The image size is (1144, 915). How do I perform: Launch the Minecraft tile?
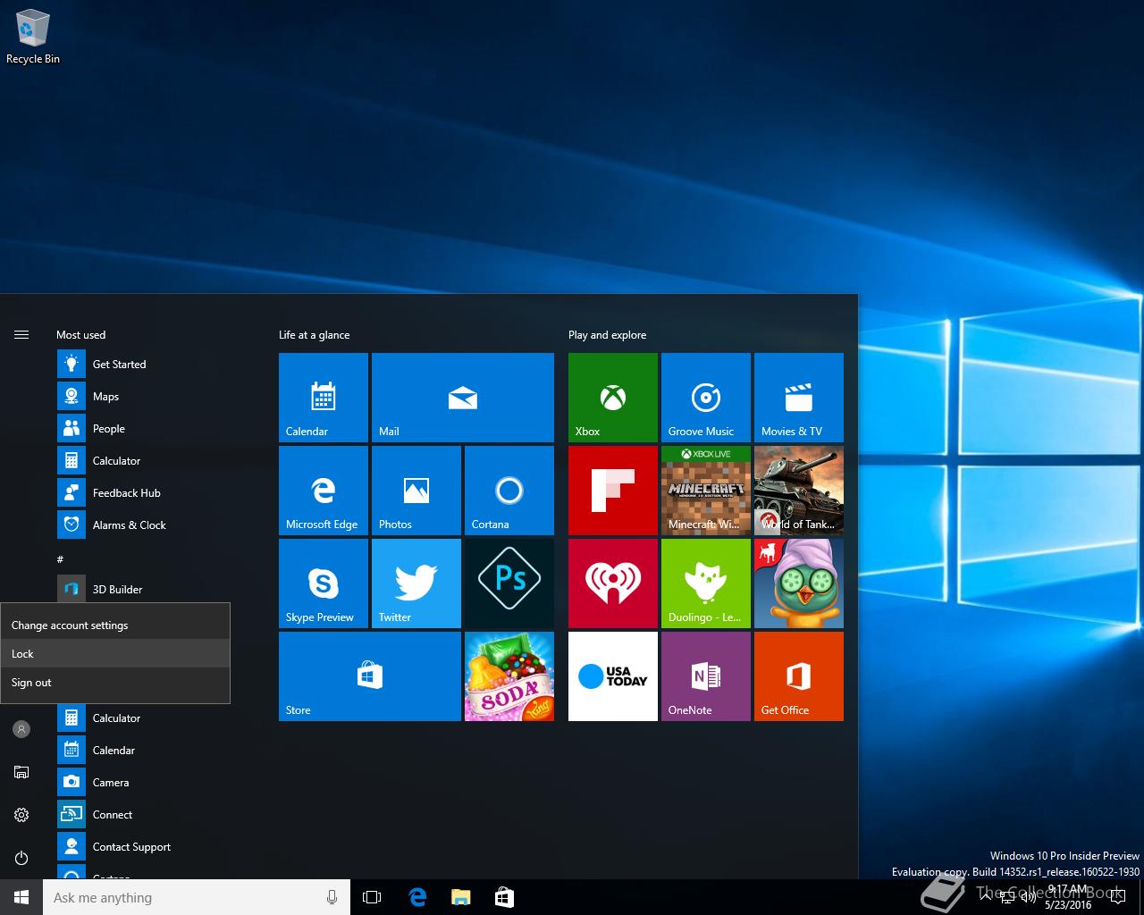pos(706,491)
